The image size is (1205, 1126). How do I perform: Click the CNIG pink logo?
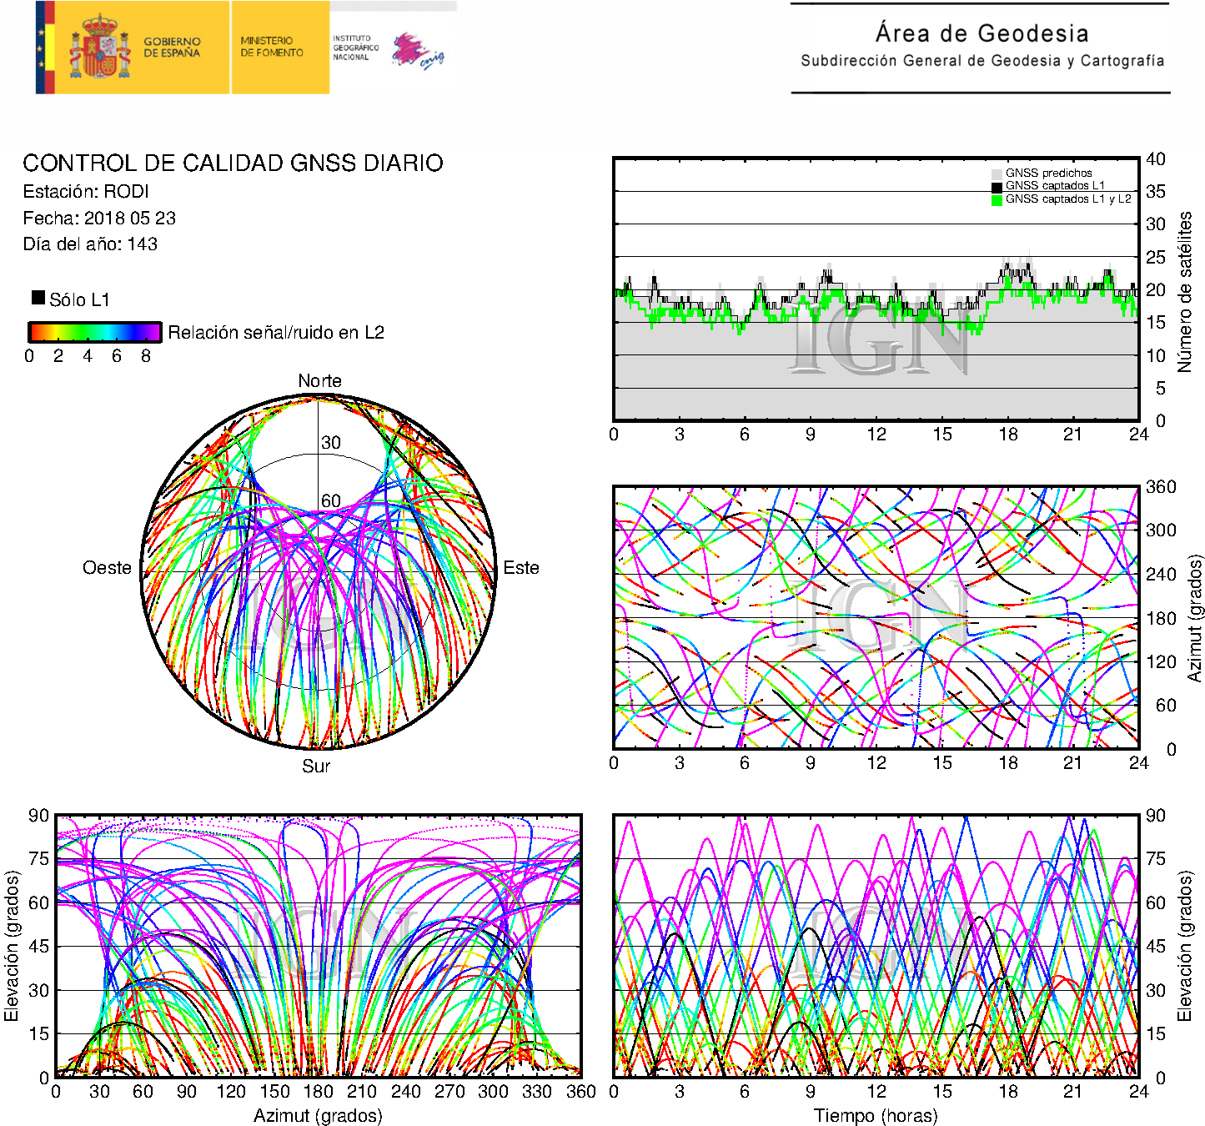(x=417, y=52)
